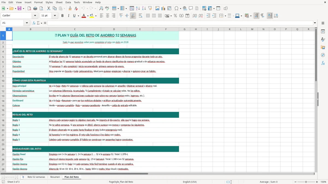This screenshot has height=184, width=328.
Task: Select the Clone Formatting paintbrush
Action: coord(70,8)
